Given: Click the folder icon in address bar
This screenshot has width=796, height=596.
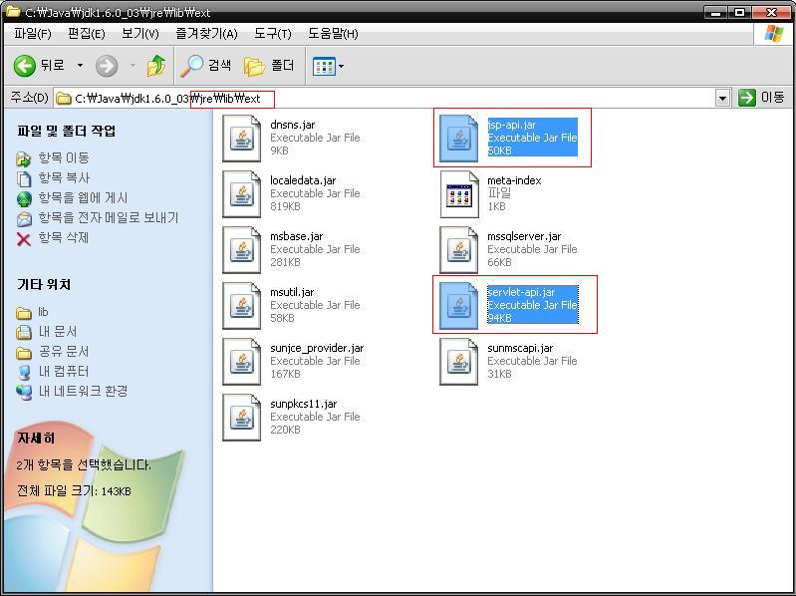Looking at the screenshot, I should 63,98.
